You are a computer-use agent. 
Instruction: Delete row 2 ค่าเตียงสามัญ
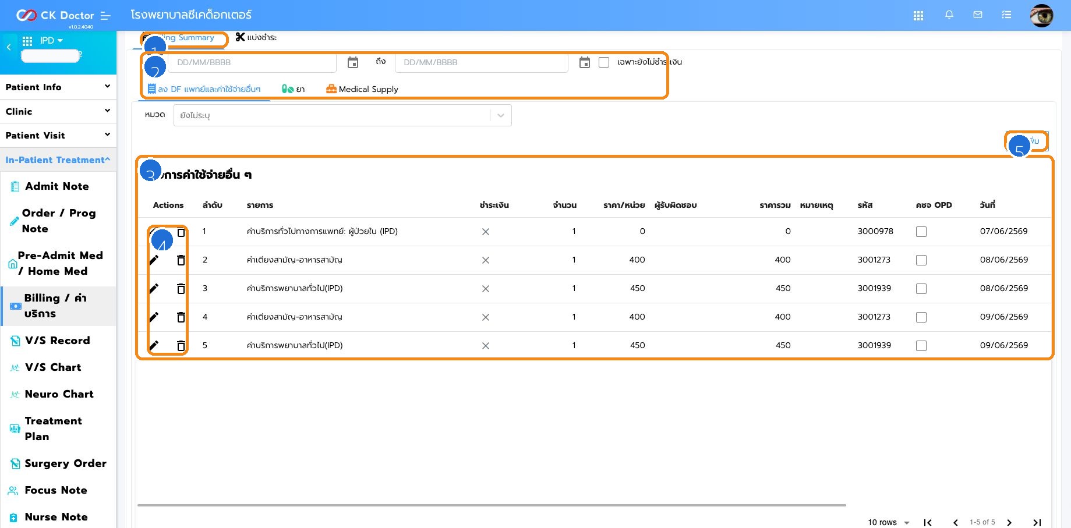tap(181, 260)
